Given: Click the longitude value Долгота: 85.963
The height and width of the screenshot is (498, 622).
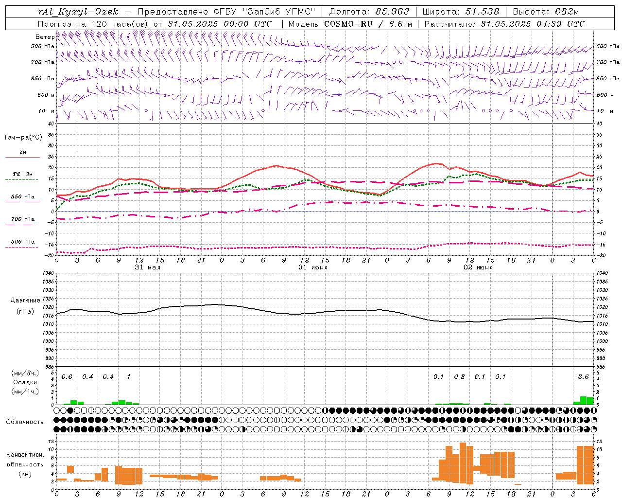Looking at the screenshot, I should [x=369, y=12].
